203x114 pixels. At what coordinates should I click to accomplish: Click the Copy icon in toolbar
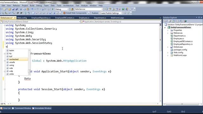[x=24, y=9]
